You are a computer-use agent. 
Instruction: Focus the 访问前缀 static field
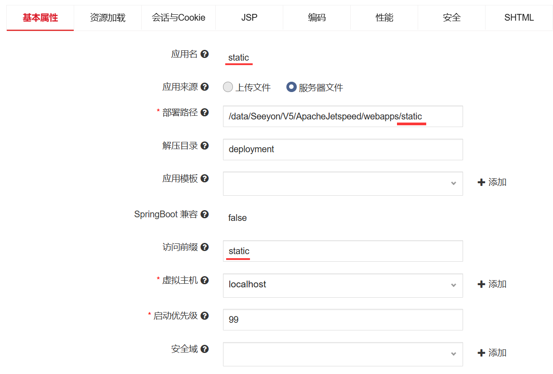(343, 251)
